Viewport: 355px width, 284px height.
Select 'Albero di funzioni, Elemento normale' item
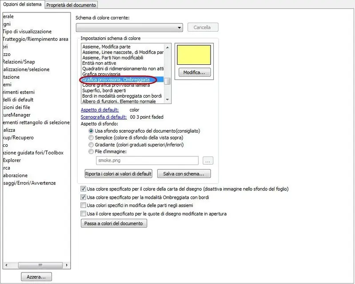point(123,101)
